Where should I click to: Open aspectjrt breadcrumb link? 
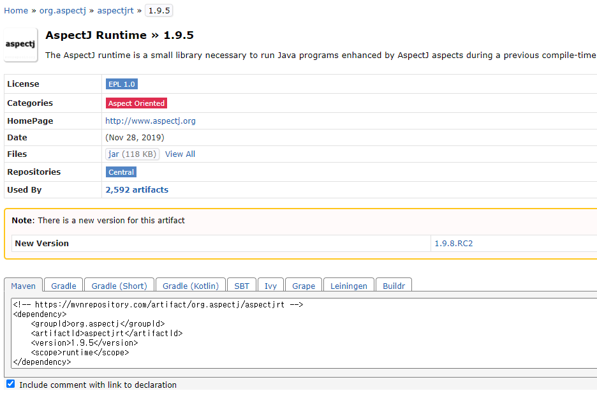coord(115,11)
